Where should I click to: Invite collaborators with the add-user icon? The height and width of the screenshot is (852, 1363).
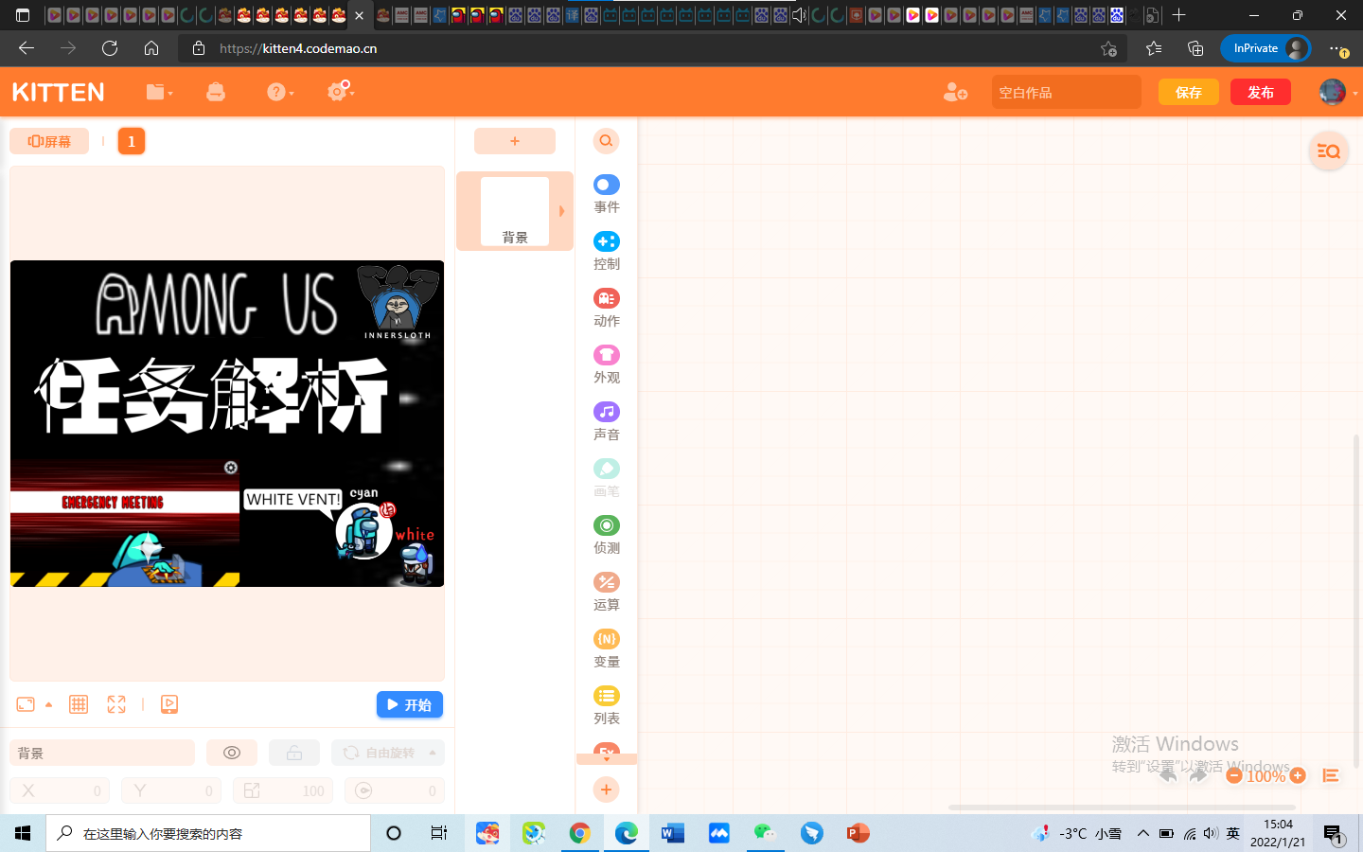click(955, 92)
